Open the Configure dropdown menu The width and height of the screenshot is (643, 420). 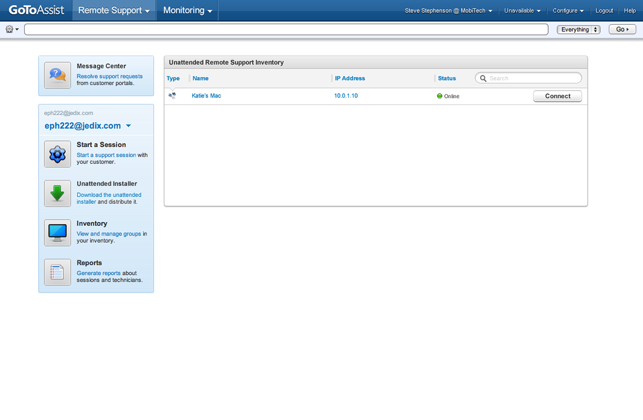[569, 11]
